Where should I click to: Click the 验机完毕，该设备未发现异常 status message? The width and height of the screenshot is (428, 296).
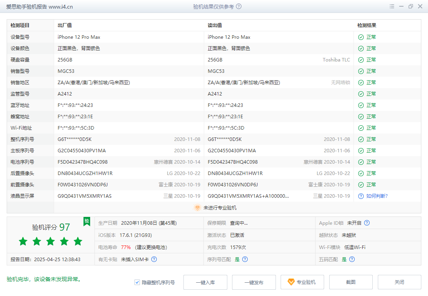[44, 280]
